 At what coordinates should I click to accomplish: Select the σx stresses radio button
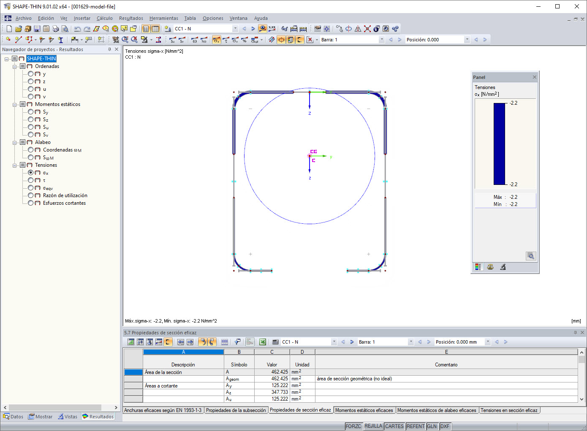tap(31, 173)
